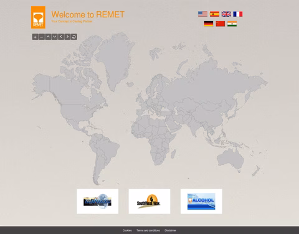Select the United States flag
This screenshot has width=299, height=234.
(202, 14)
